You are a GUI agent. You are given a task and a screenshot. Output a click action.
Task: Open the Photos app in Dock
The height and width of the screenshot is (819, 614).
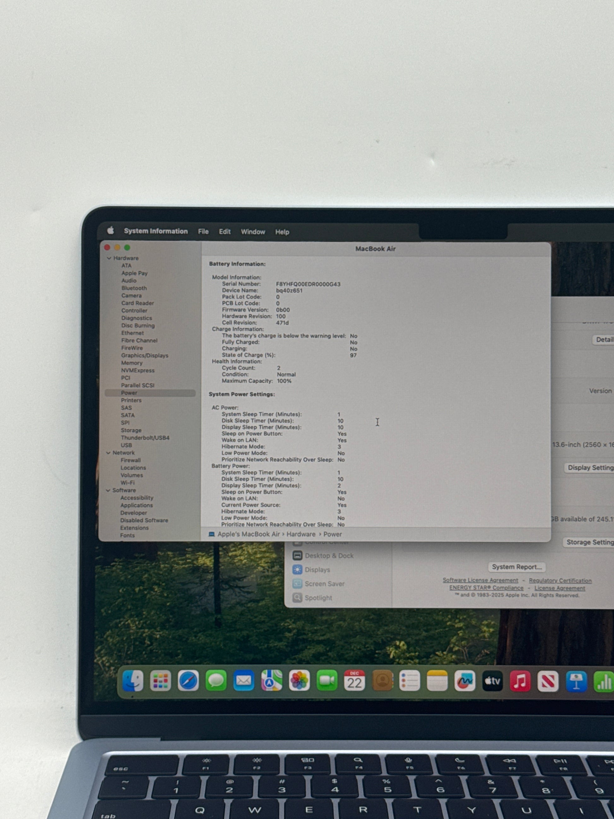299,680
